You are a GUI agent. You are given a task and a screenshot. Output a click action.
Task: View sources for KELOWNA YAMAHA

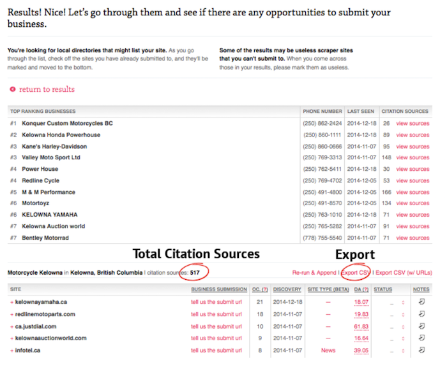click(x=413, y=215)
